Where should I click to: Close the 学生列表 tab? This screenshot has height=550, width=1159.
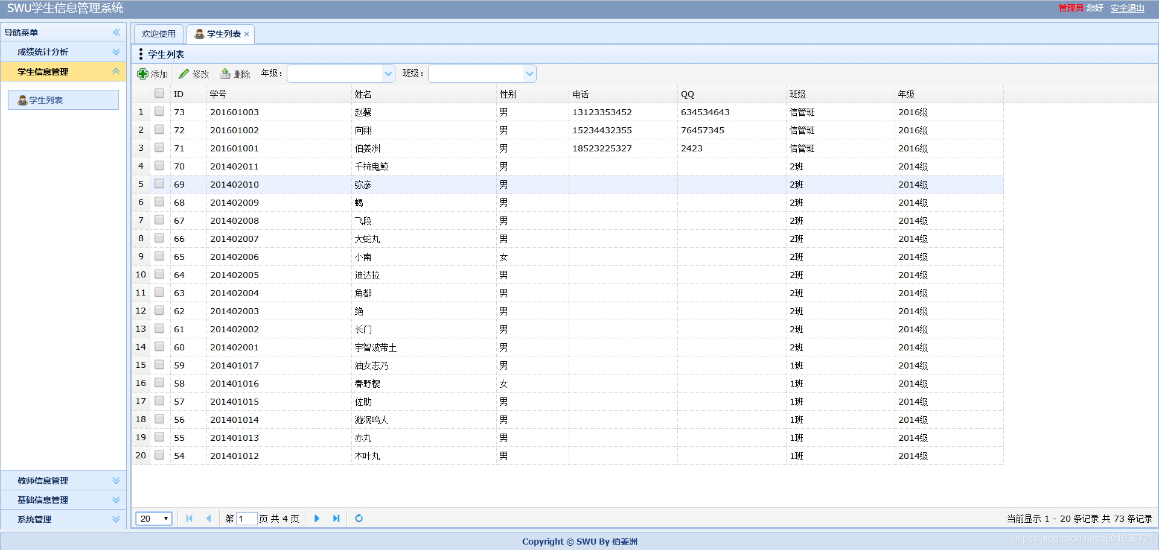(x=246, y=34)
